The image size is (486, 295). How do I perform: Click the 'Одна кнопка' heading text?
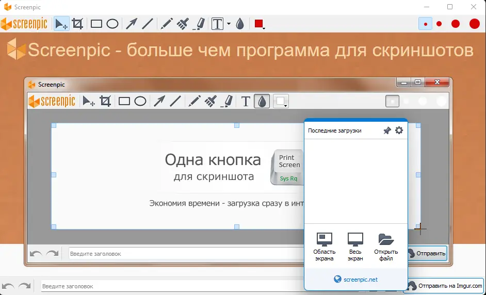pos(213,160)
